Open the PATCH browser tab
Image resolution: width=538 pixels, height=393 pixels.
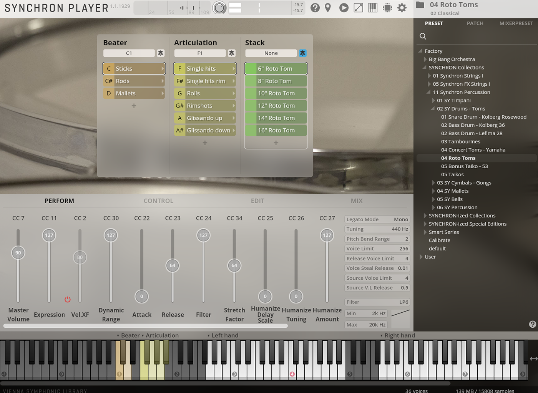click(475, 23)
